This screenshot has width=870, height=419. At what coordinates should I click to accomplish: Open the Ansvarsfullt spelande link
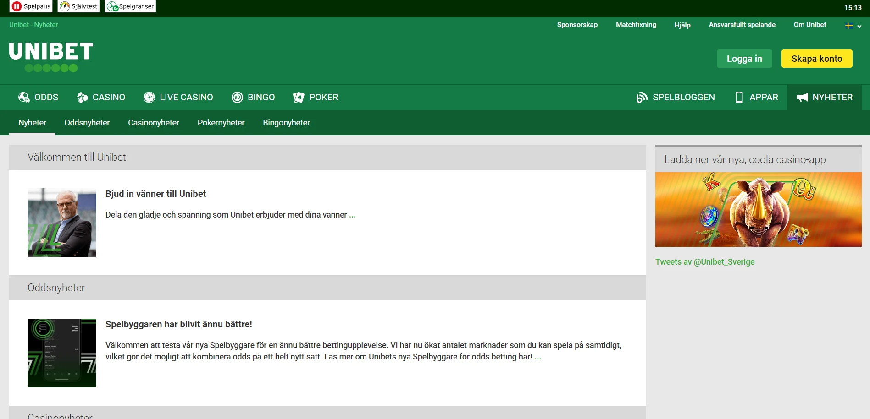tap(742, 25)
